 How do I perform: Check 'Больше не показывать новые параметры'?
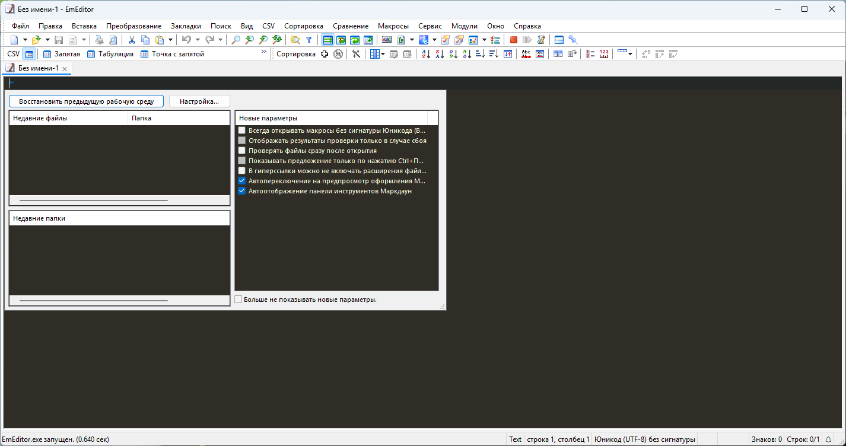click(238, 300)
